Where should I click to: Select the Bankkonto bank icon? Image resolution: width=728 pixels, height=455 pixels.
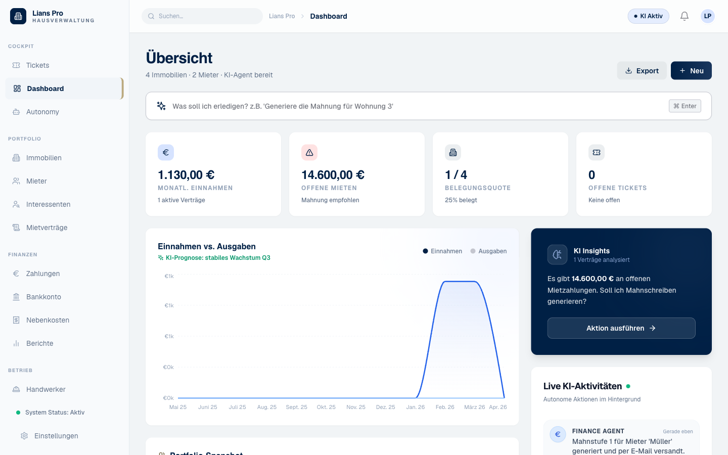point(17,297)
